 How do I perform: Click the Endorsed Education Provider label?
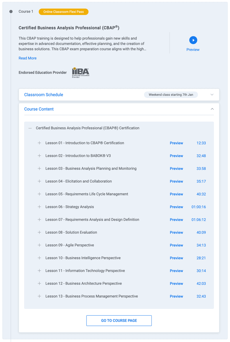coord(43,73)
